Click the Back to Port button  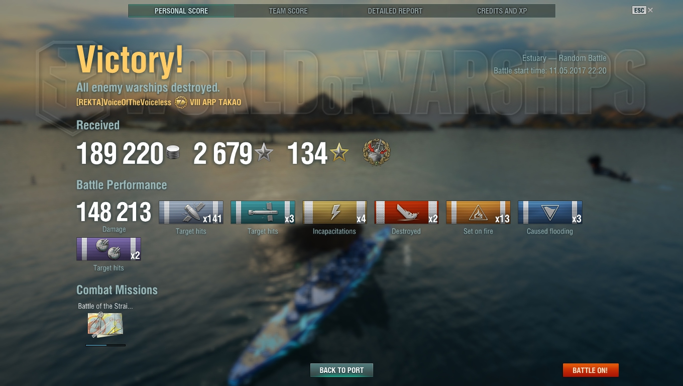coord(341,370)
